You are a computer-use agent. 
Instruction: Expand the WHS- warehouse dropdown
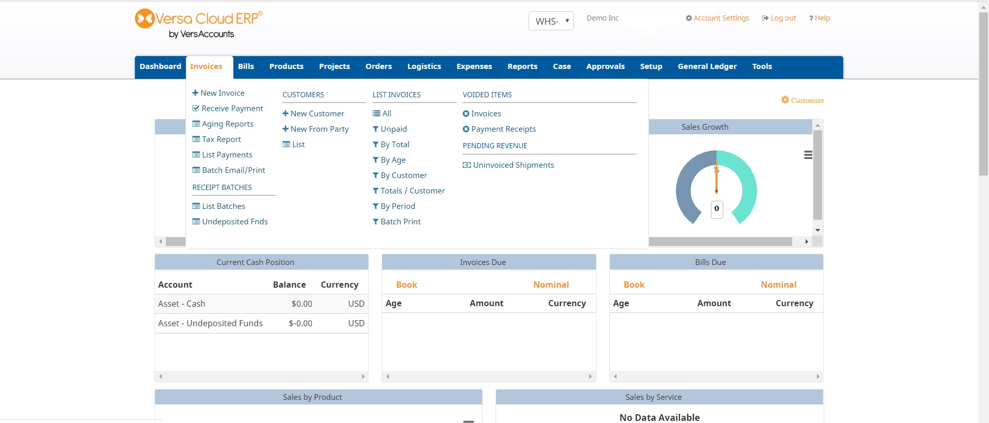pyautogui.click(x=551, y=21)
